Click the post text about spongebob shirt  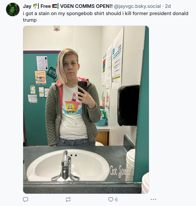point(106,17)
